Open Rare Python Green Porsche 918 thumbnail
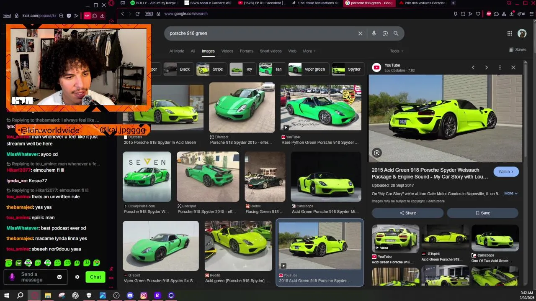 coord(321,107)
